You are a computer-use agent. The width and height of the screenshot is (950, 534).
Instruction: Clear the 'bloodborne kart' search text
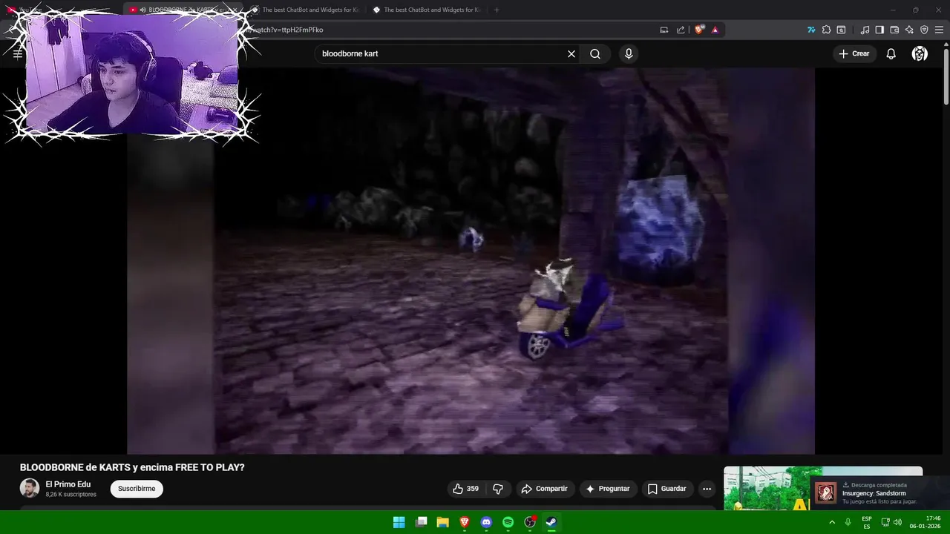click(x=571, y=53)
